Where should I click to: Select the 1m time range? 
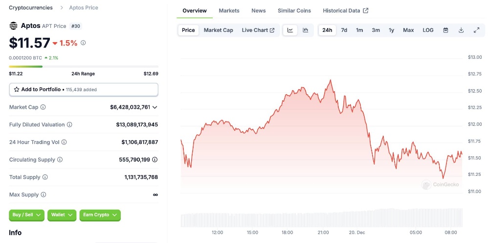pyautogui.click(x=359, y=30)
